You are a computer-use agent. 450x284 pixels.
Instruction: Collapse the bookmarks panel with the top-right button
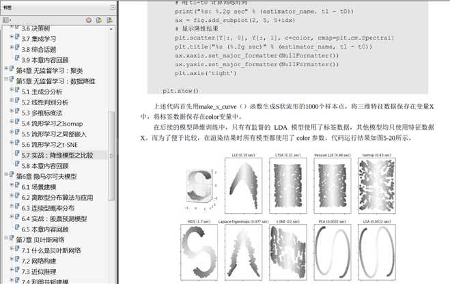113,8
